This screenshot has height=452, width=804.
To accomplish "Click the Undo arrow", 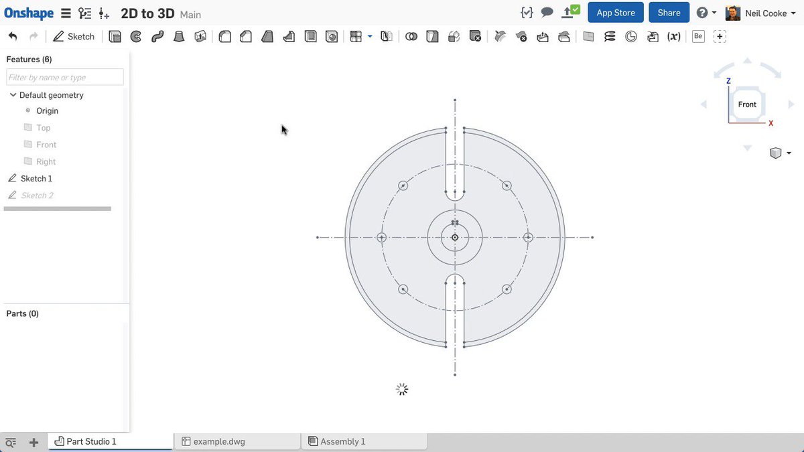I will click(x=13, y=36).
